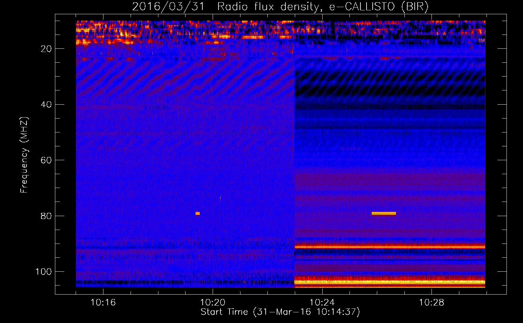Click the long orange bar near 80 MHz after 10:26
This screenshot has height=323, width=523.
(x=384, y=213)
